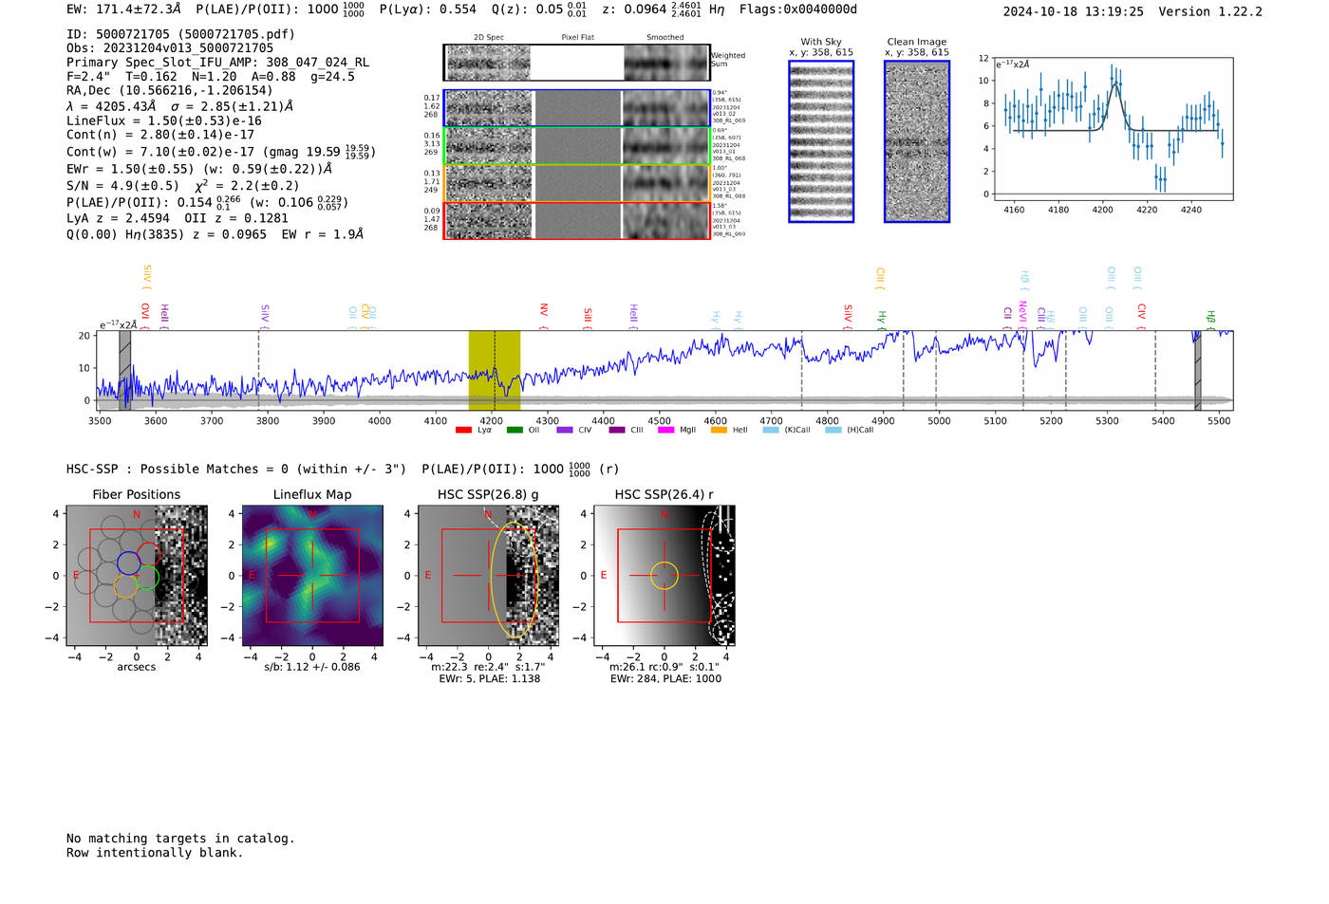Open the Gaussian line fit plot

point(1114,129)
